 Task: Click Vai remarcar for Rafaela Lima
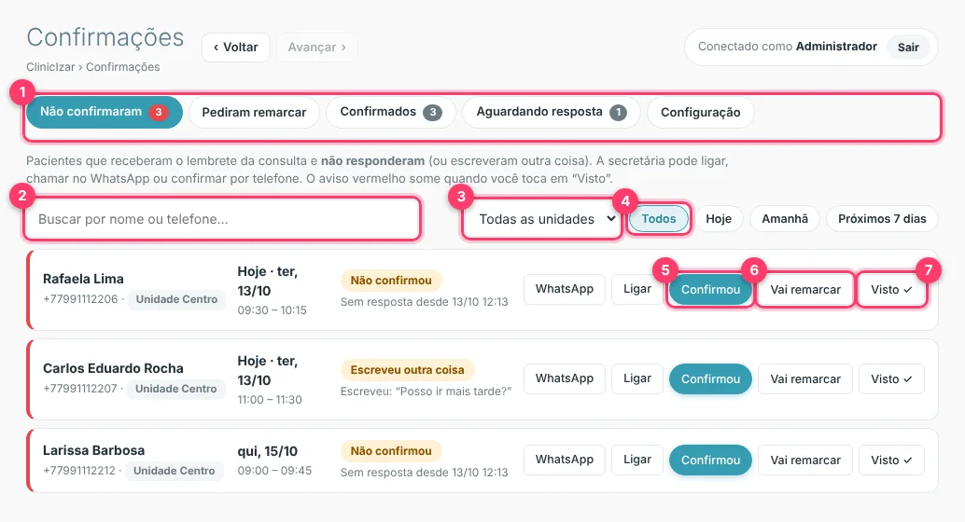(x=805, y=290)
